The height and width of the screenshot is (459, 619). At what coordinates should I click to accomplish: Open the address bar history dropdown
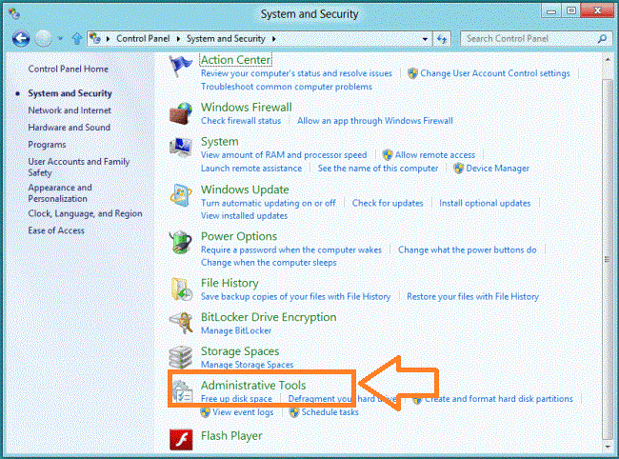[425, 39]
